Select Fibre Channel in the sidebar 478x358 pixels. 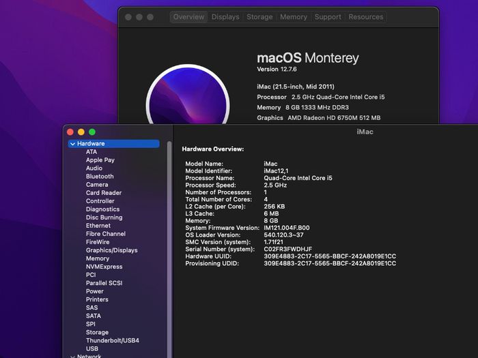click(x=106, y=234)
